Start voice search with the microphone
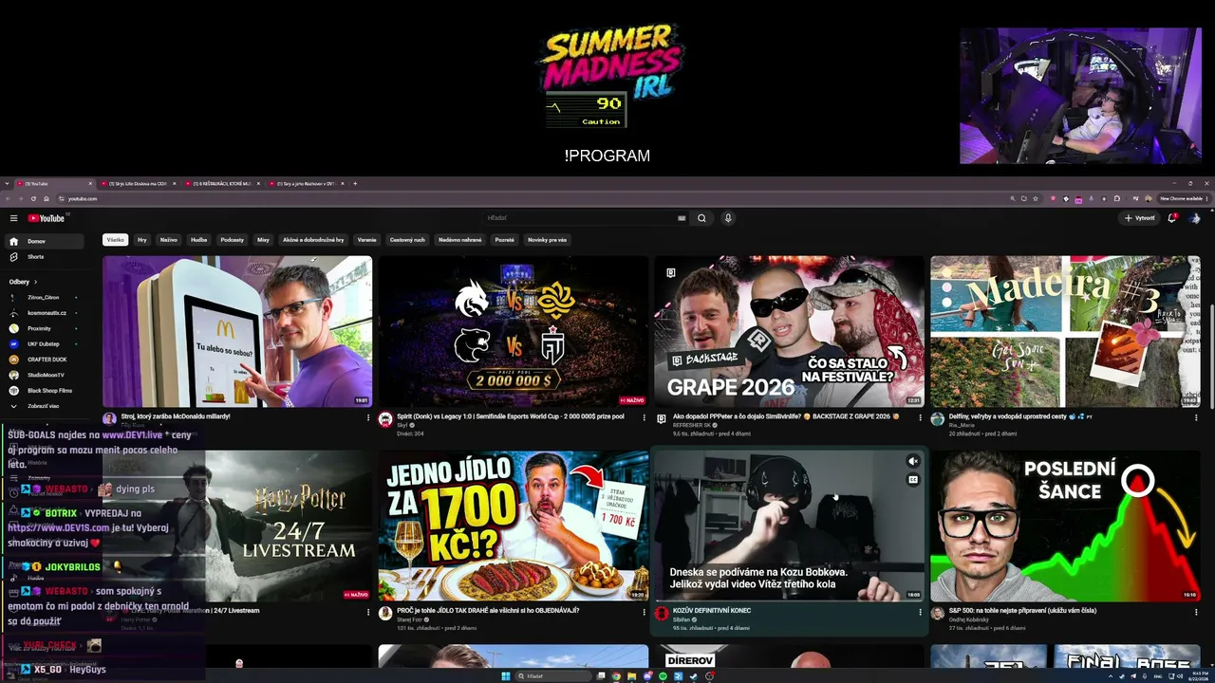The width and height of the screenshot is (1215, 683). 728,218
